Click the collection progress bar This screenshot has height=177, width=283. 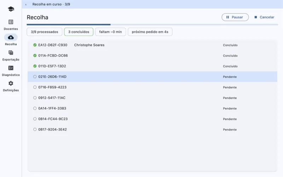[x=152, y=24]
